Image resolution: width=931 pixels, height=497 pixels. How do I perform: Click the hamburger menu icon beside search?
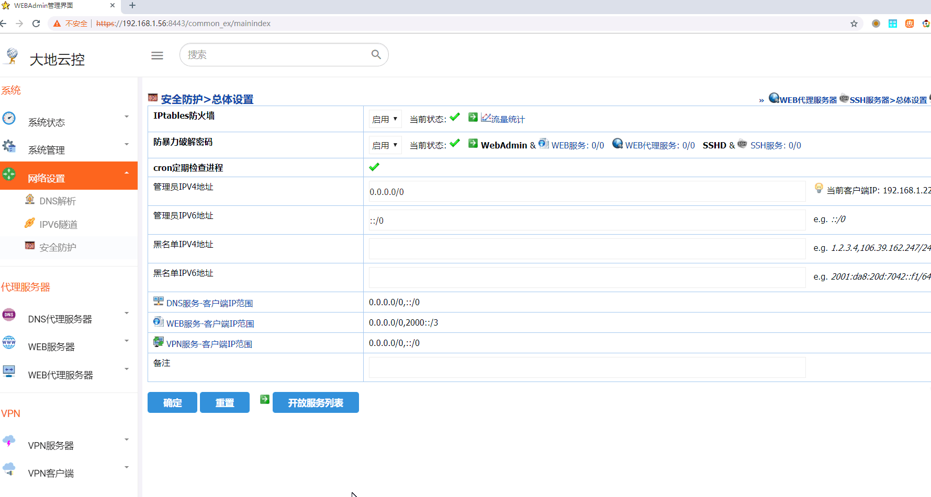pyautogui.click(x=157, y=55)
